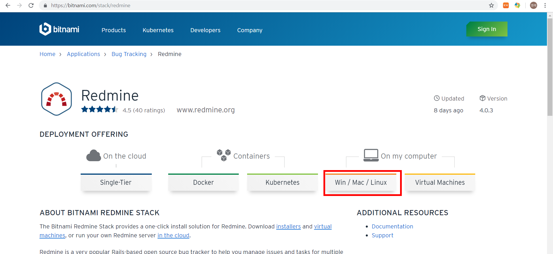
Task: Open the Support resource link
Action: [382, 235]
